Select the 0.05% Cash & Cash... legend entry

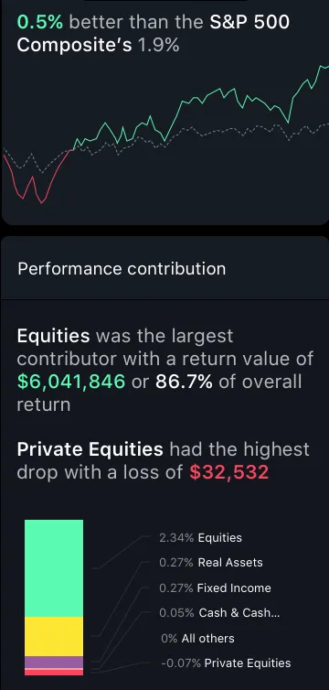click(219, 612)
